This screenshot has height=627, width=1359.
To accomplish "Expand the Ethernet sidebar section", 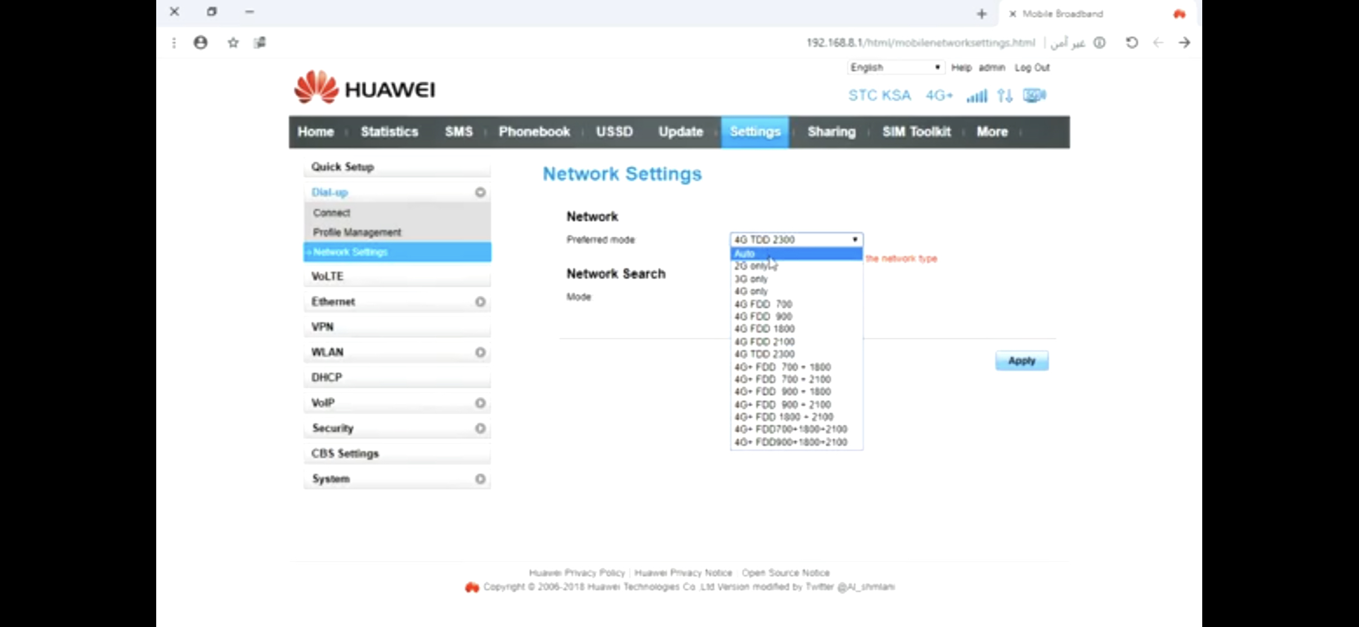I will pyautogui.click(x=480, y=302).
